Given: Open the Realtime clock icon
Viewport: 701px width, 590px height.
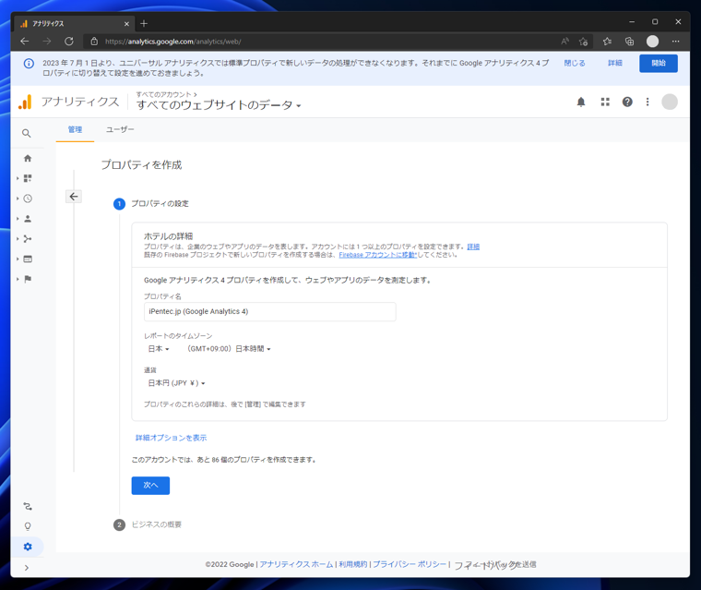Looking at the screenshot, I should tap(28, 199).
